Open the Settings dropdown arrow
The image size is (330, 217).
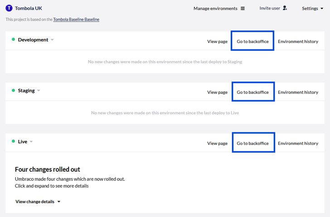tap(322, 9)
